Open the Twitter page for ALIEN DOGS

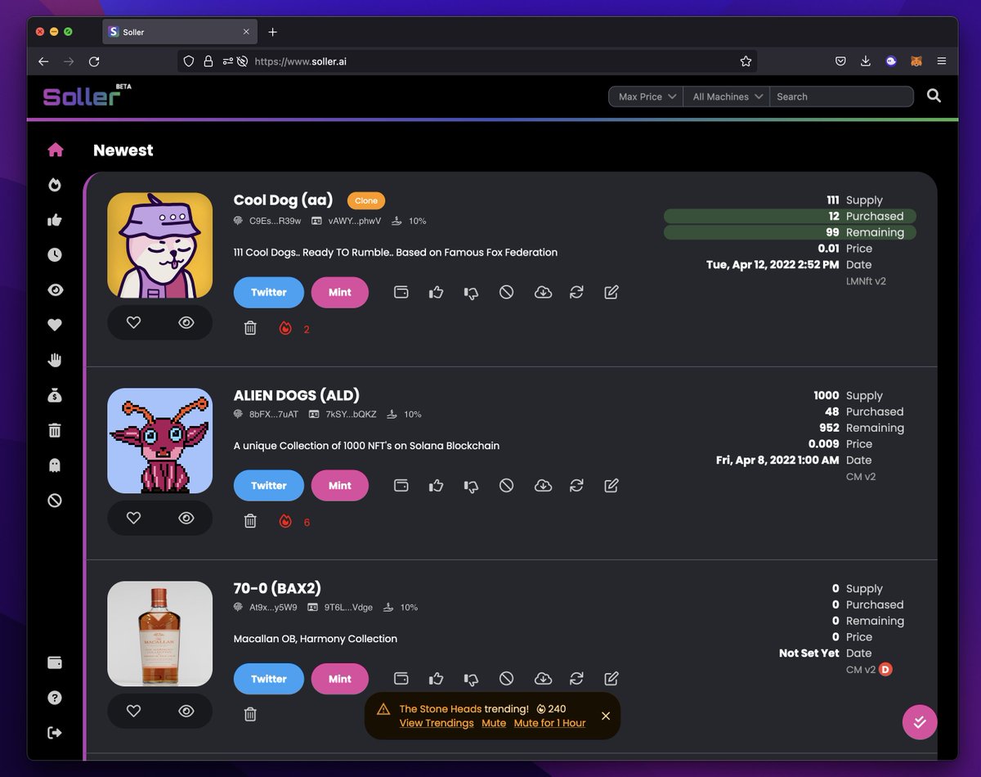point(268,485)
